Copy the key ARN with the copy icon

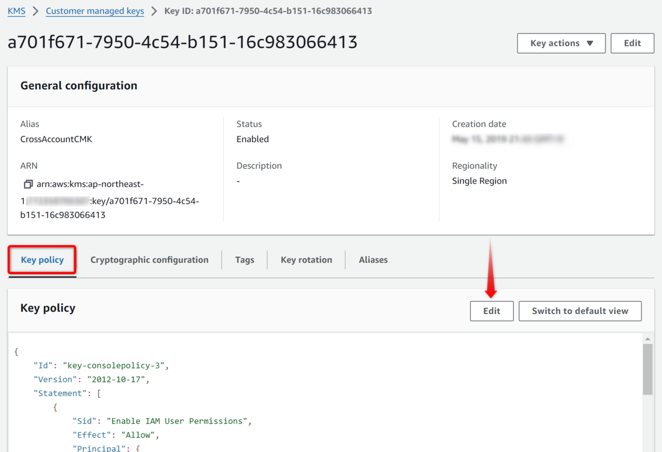click(28, 184)
